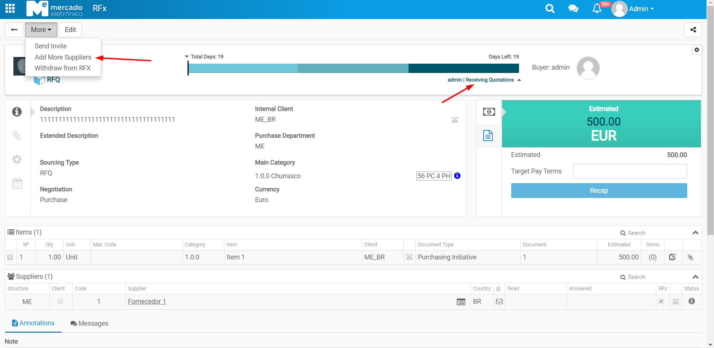Open the calendar icon in sidebar
The height and width of the screenshot is (348, 714).
[x=17, y=183]
